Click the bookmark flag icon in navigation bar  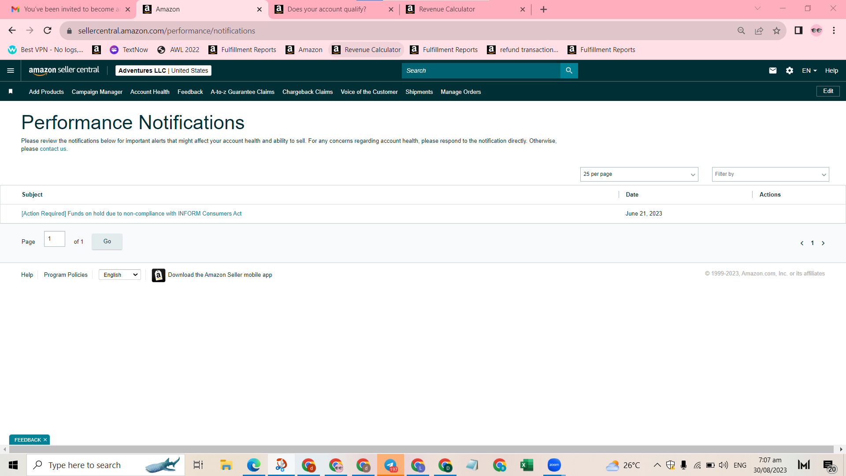point(11,91)
